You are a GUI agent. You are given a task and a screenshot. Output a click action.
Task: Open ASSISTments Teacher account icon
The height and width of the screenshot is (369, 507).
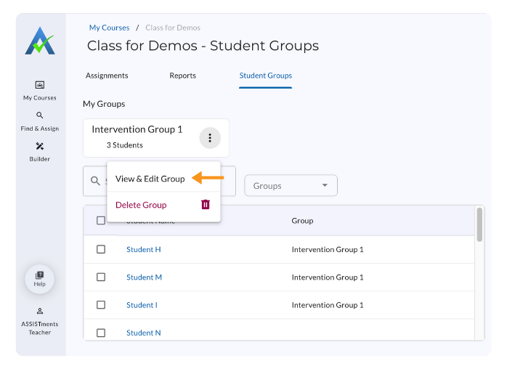coord(39,311)
